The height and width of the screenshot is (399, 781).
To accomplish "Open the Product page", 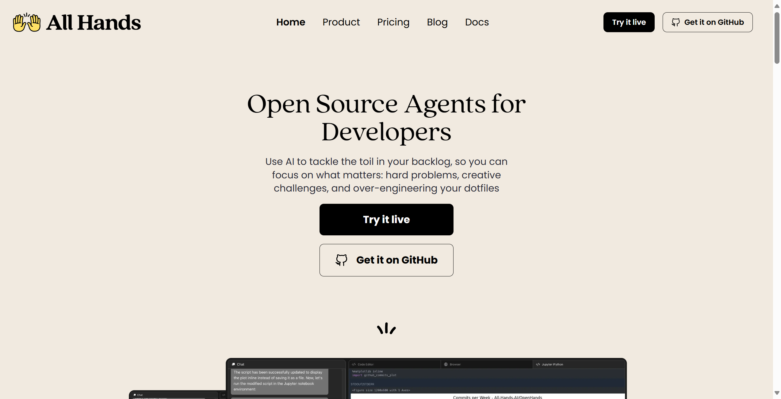I will point(341,22).
